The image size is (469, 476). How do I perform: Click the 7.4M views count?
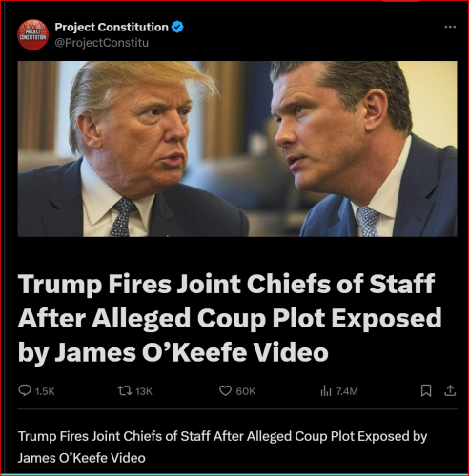click(x=347, y=391)
